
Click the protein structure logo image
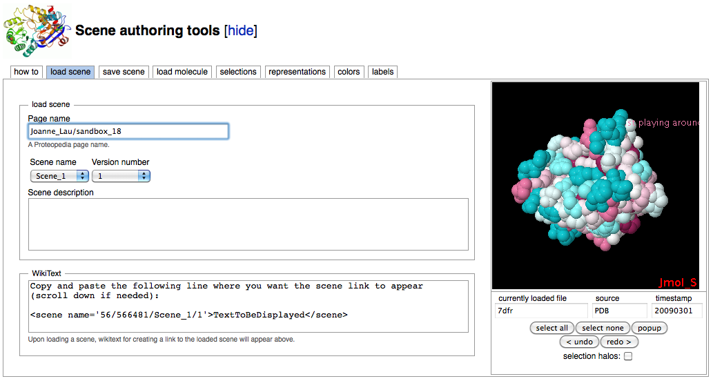[37, 31]
